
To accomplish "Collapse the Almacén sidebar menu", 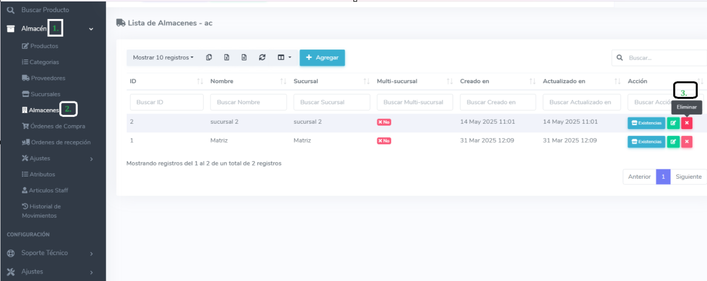I will (x=53, y=29).
